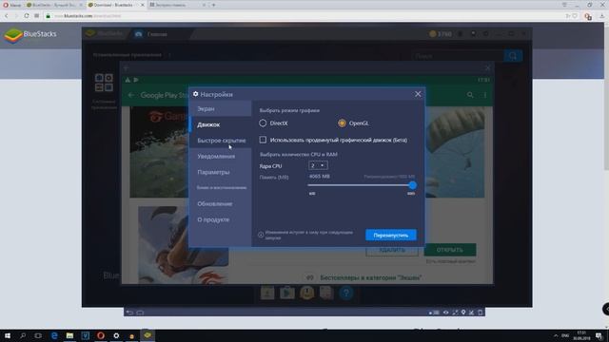The image size is (609, 342).
Task: Select the OpenGL graphics mode
Action: pos(342,123)
